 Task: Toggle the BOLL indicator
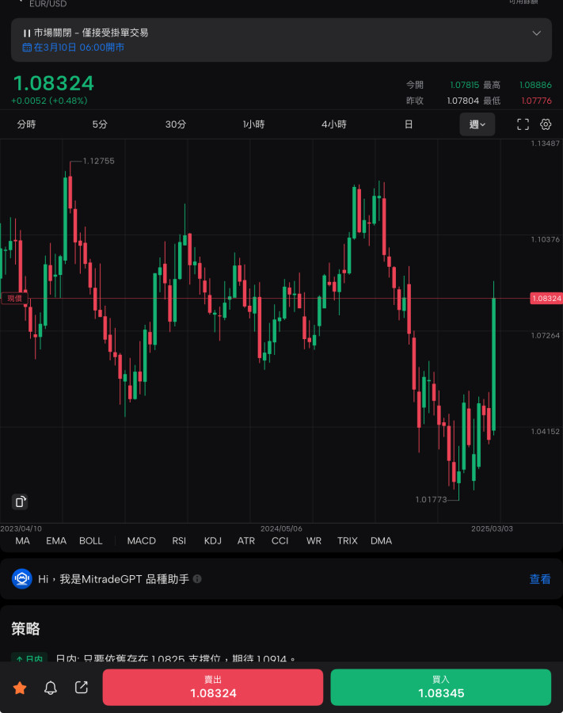tap(91, 540)
